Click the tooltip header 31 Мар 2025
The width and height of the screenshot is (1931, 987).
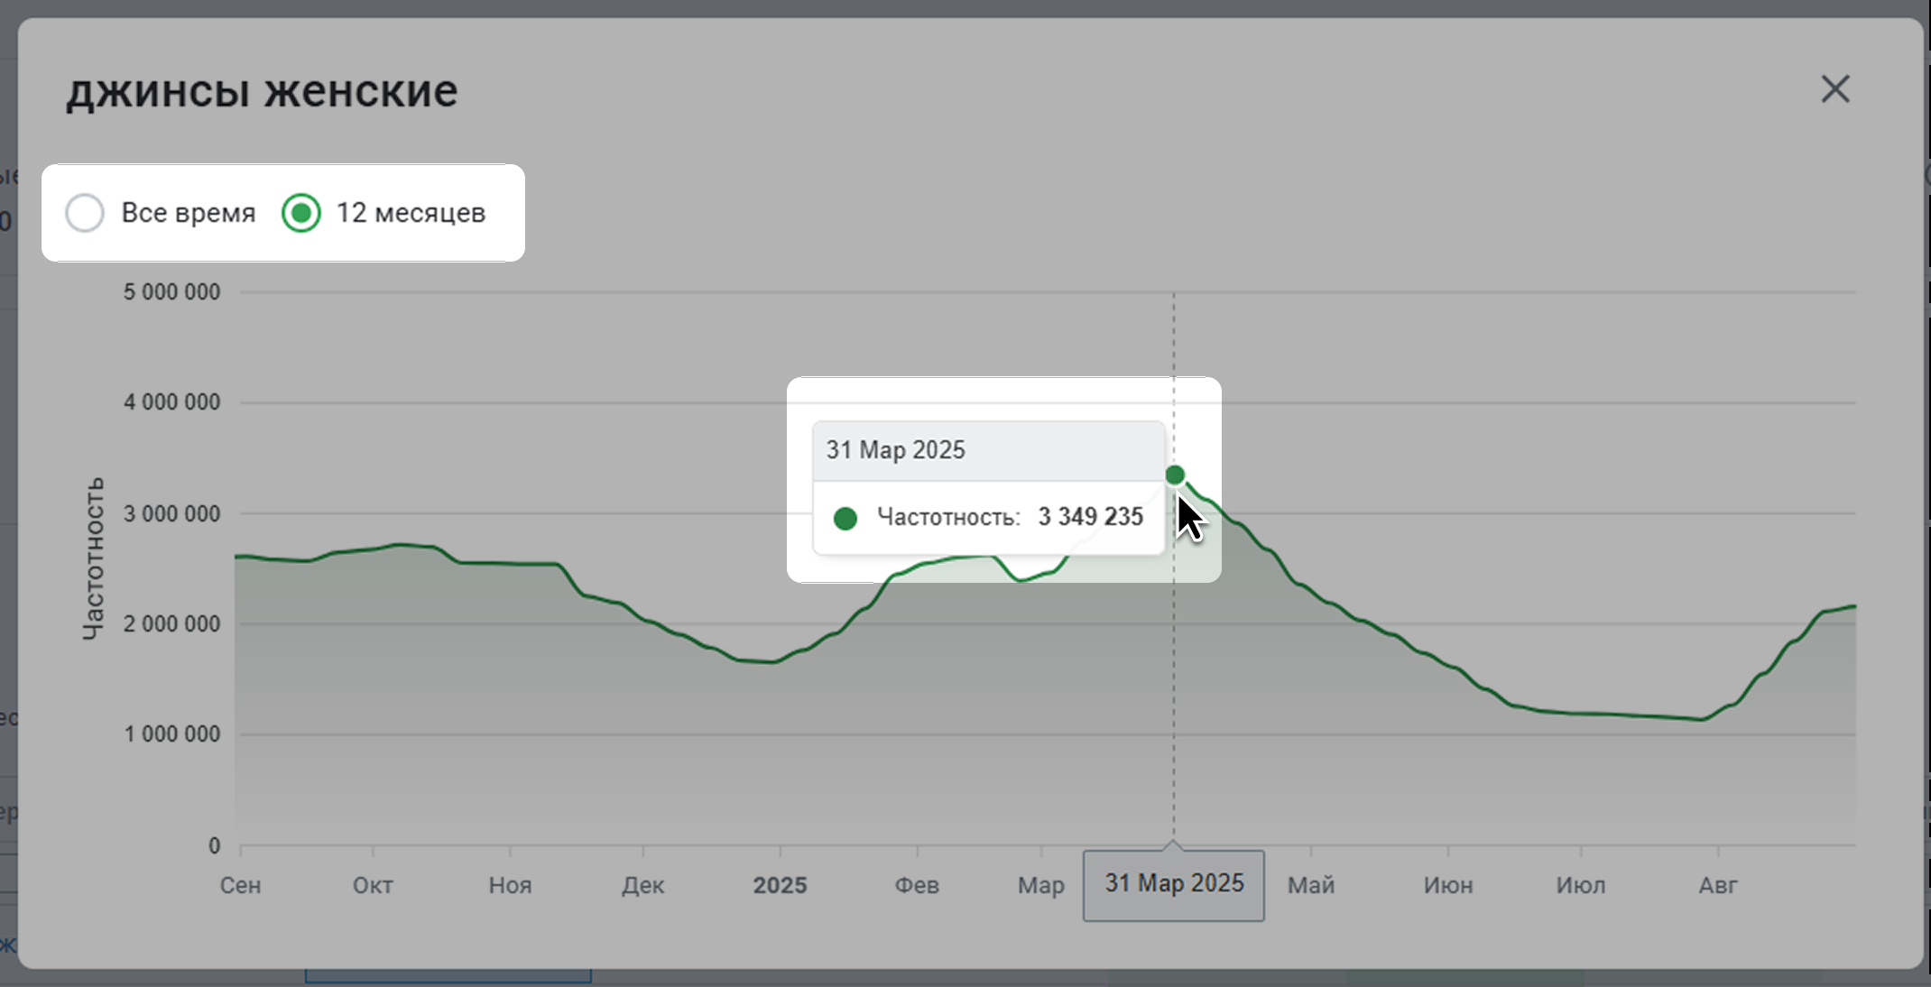(896, 450)
